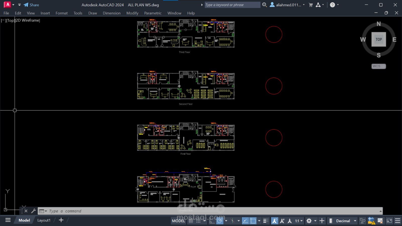The height and width of the screenshot is (226, 402).
Task: Open Polar tracking angle dropdown arrow
Action: (x=226, y=221)
